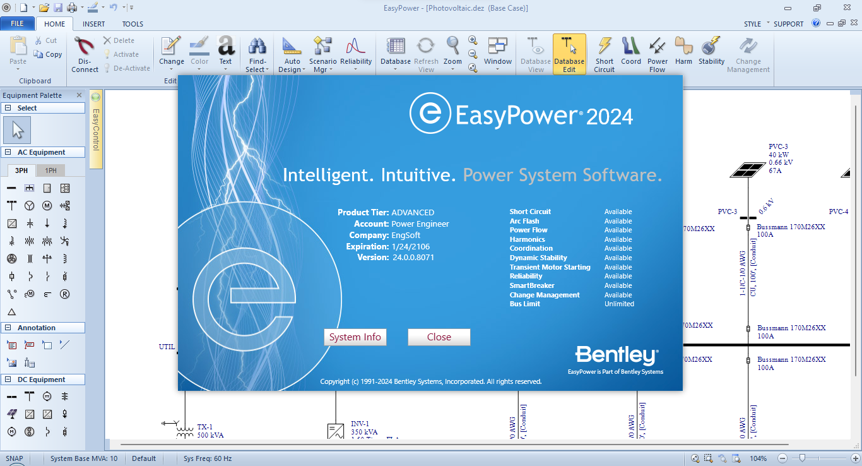Select the 3PH equipment tab

(21, 170)
